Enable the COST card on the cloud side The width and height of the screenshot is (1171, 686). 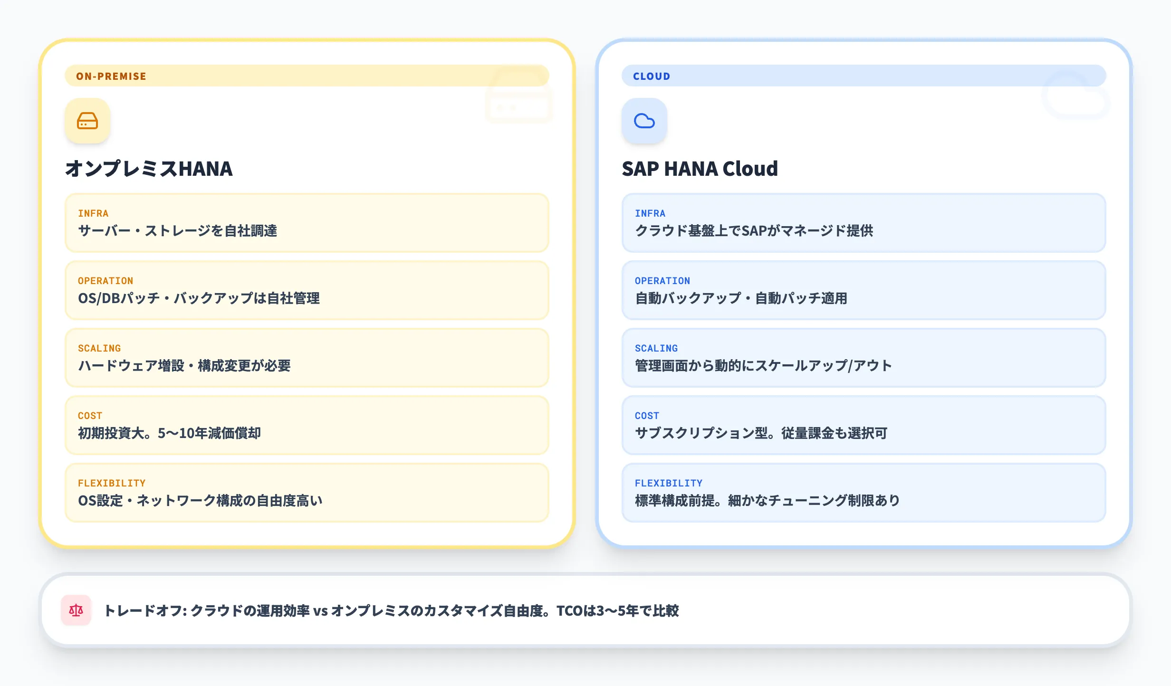click(x=863, y=425)
